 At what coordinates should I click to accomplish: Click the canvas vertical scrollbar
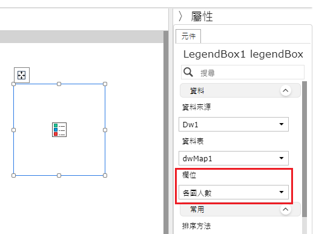pos(166,132)
